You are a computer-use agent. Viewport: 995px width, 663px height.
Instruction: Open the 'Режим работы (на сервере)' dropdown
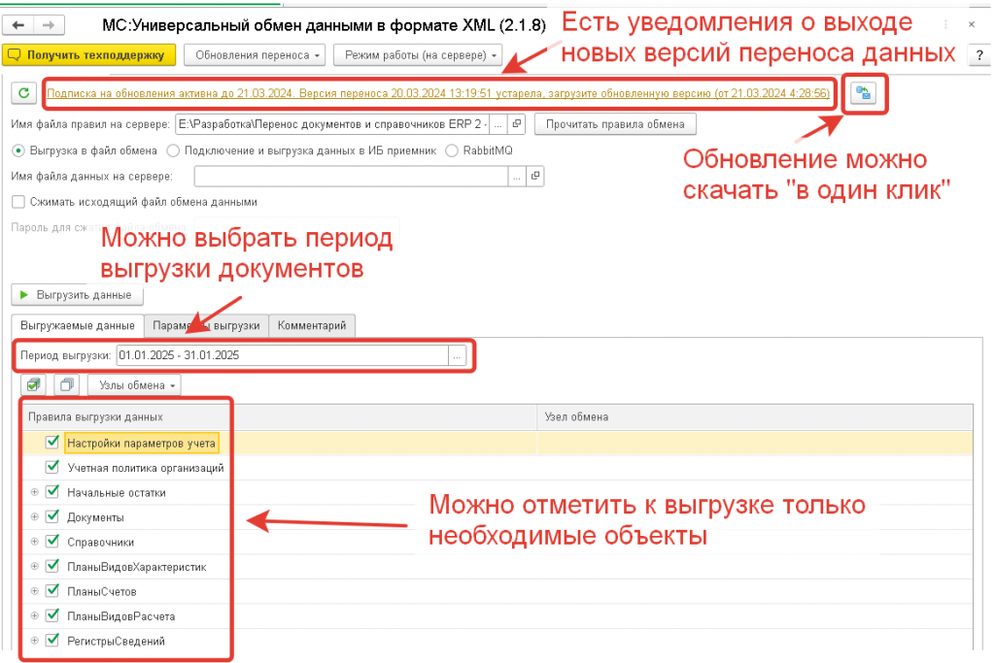418,55
